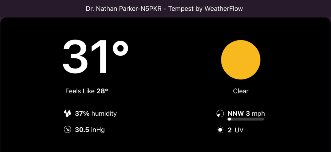Click the wind speed gauge bar

(x=246, y=119)
